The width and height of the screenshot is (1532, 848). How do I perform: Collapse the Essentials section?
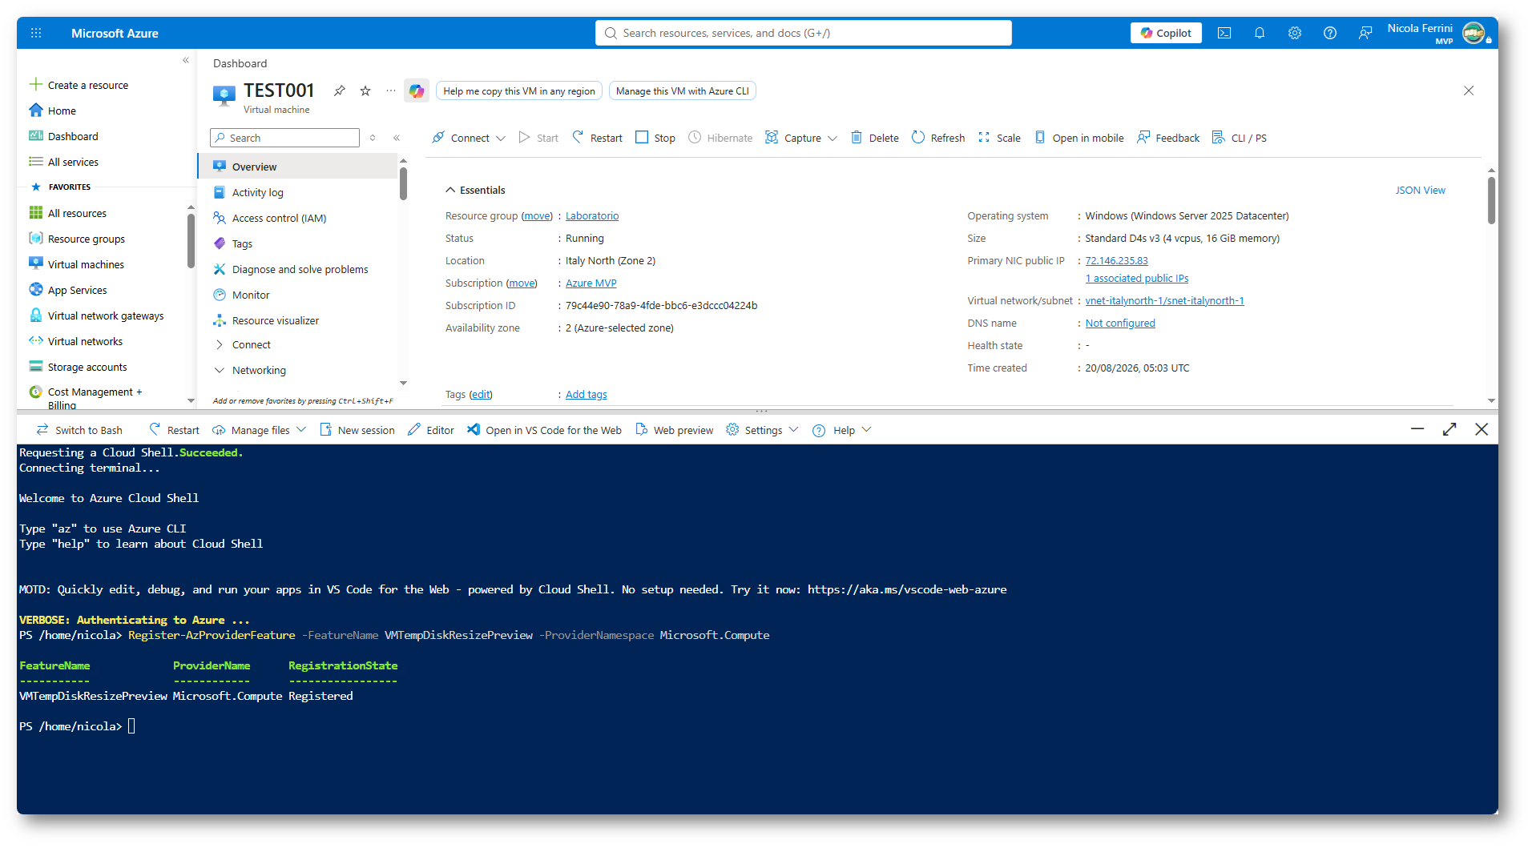click(450, 190)
